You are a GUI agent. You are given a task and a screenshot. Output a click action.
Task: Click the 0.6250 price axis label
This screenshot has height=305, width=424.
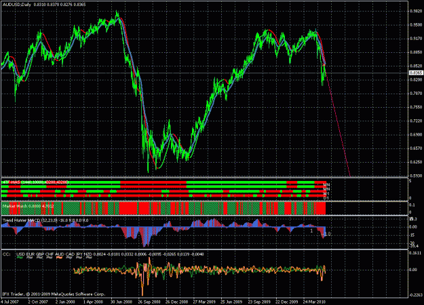(416, 162)
